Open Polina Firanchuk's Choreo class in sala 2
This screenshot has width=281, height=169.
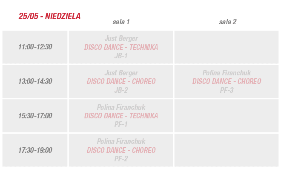point(227,81)
